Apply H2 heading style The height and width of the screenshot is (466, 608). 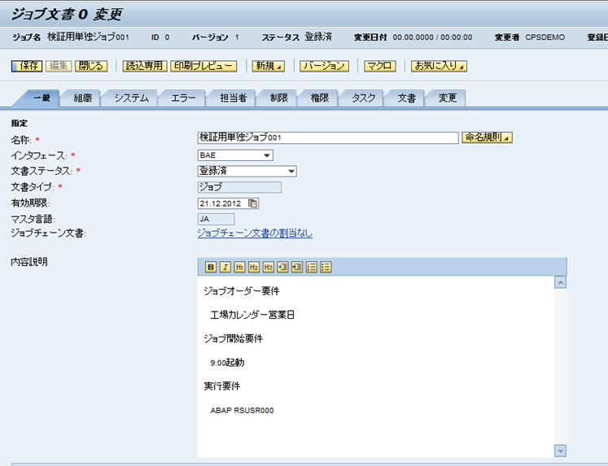point(254,266)
